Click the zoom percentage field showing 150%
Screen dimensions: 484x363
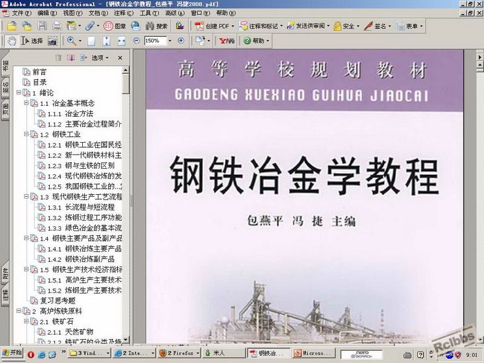(x=155, y=41)
